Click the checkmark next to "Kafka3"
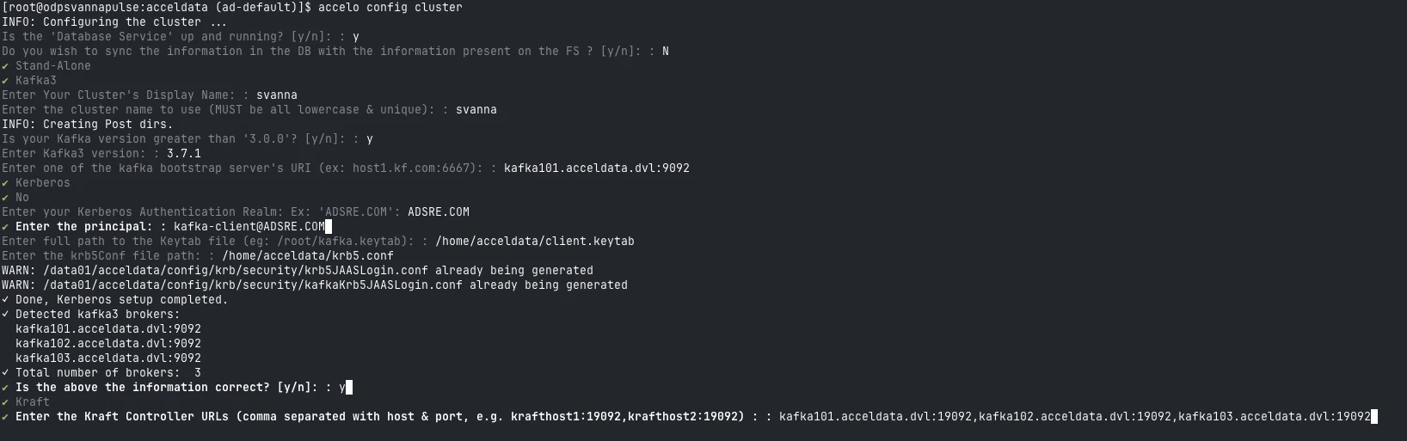The width and height of the screenshot is (1407, 441). pyautogui.click(x=5, y=81)
